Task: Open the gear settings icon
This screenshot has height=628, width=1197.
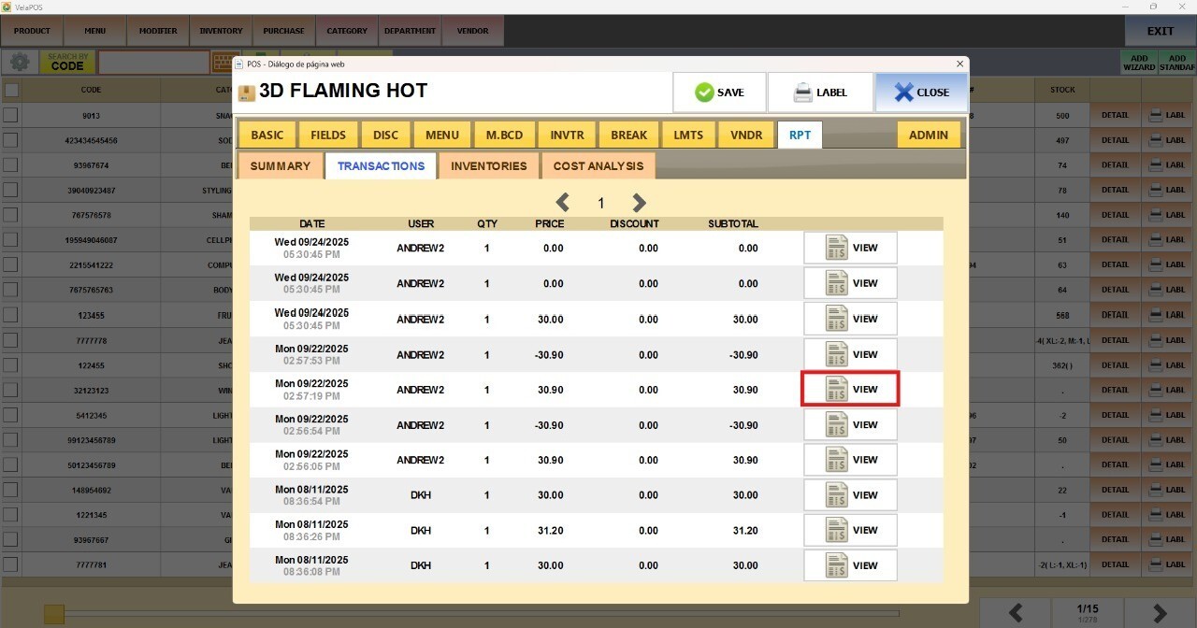Action: [x=19, y=63]
